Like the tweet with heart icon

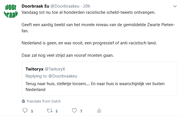coord(74,111)
